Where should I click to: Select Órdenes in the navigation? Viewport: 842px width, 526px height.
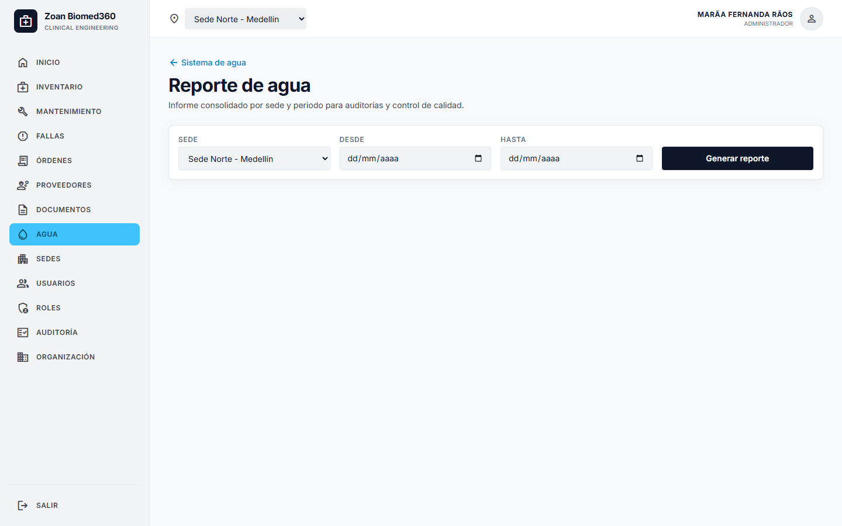pyautogui.click(x=74, y=161)
